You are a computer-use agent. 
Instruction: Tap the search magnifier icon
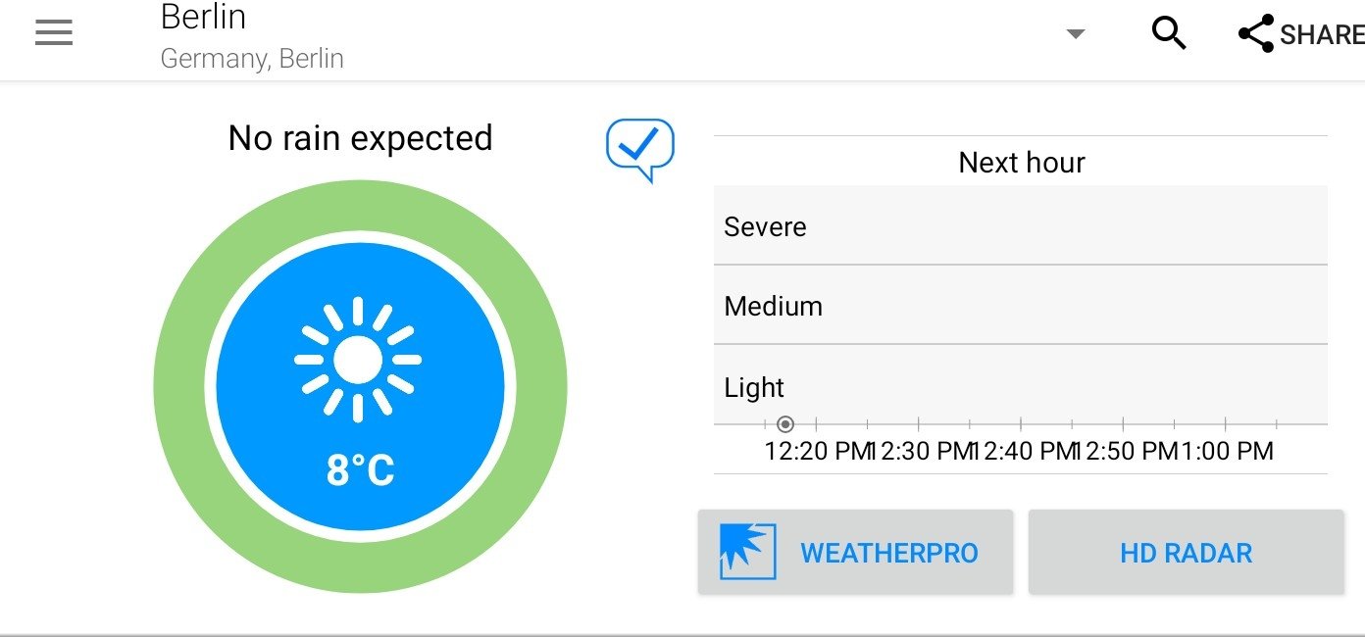click(x=1168, y=33)
